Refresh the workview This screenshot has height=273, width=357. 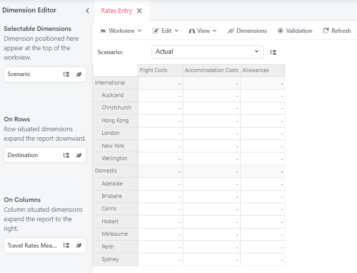(337, 31)
